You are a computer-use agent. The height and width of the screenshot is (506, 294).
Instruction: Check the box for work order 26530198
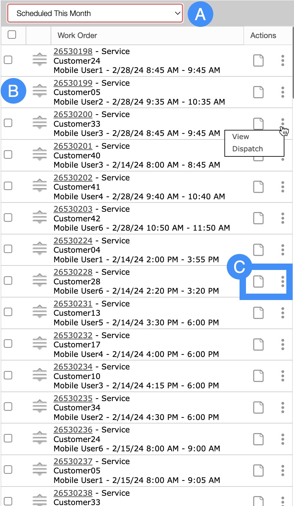pos(8,60)
